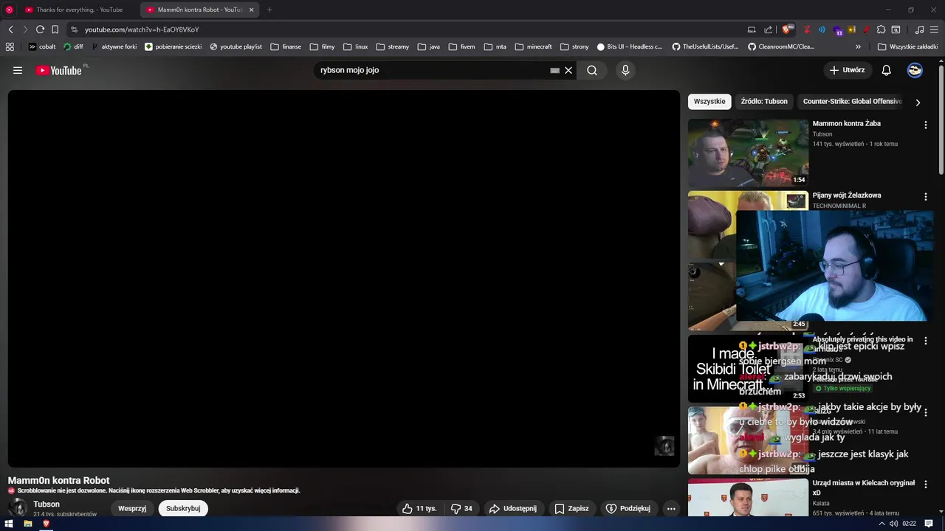Open options for 'Urząd miasta w Kielcach'
Screen dimensions: 945x531
pos(925,485)
